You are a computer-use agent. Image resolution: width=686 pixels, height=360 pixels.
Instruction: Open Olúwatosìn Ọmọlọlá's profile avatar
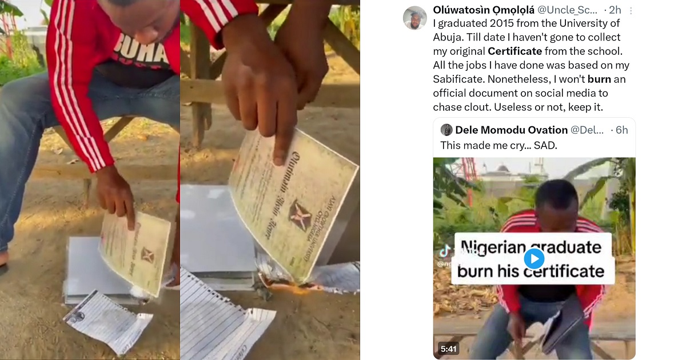click(415, 18)
